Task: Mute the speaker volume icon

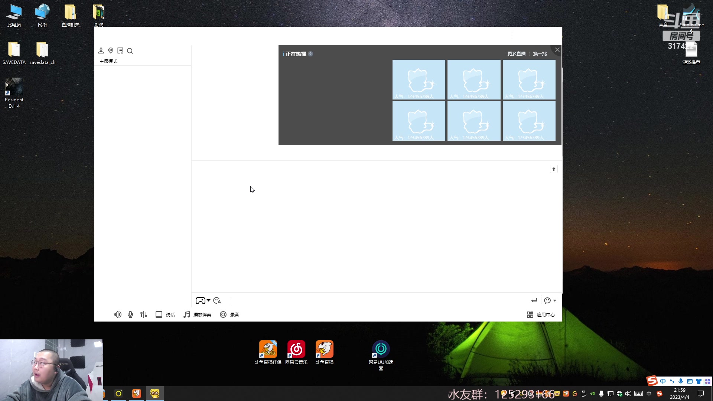Action: tap(117, 314)
